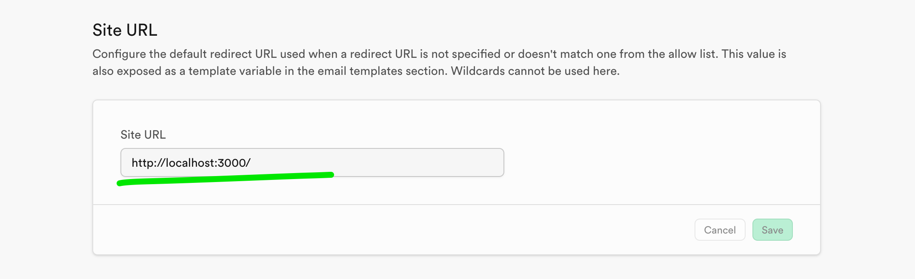Click the Site URL input field

(312, 162)
